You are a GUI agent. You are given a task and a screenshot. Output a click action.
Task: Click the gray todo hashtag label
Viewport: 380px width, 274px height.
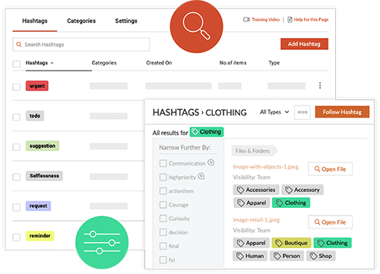click(x=35, y=116)
